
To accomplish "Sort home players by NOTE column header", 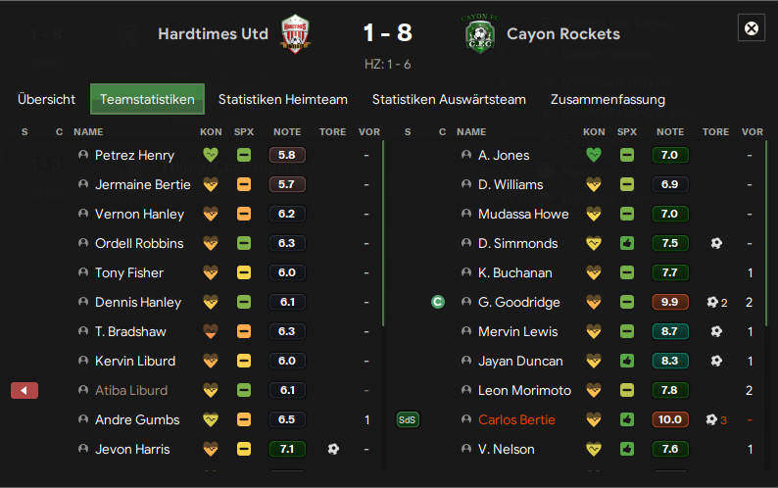I will [287, 132].
